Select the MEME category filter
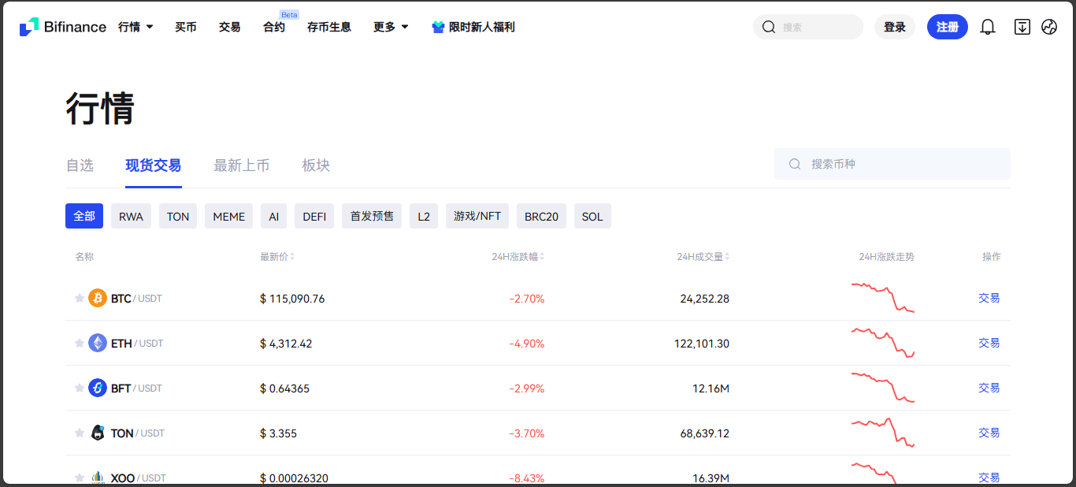This screenshot has height=487, width=1076. tap(228, 216)
